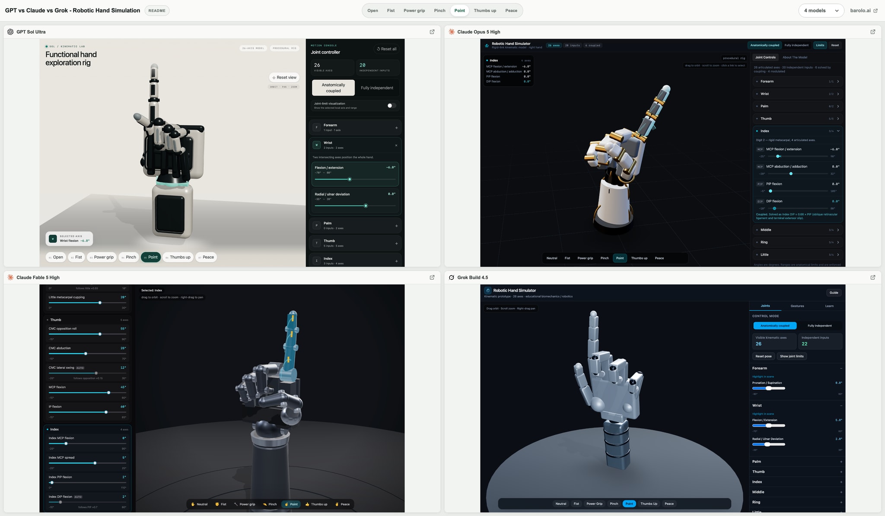
Task: Open GPT Sol Ultra panel in new window
Action: point(432,32)
